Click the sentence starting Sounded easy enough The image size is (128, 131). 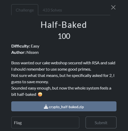[x=61, y=91]
